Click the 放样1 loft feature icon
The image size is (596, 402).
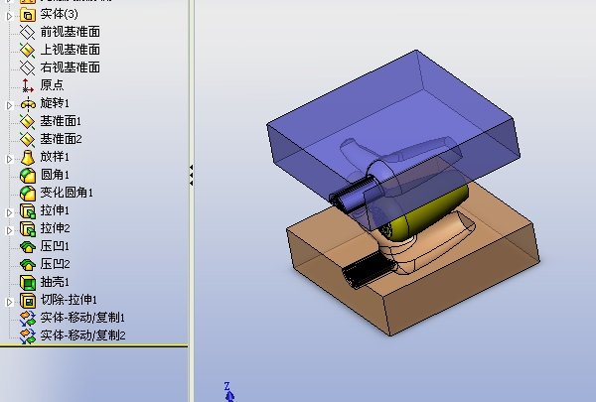(28, 157)
